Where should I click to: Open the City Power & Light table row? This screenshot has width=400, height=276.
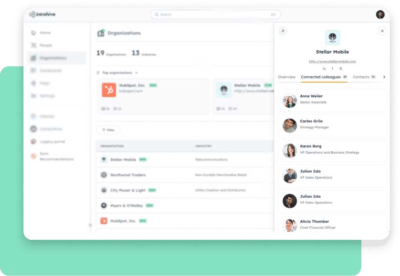185,190
